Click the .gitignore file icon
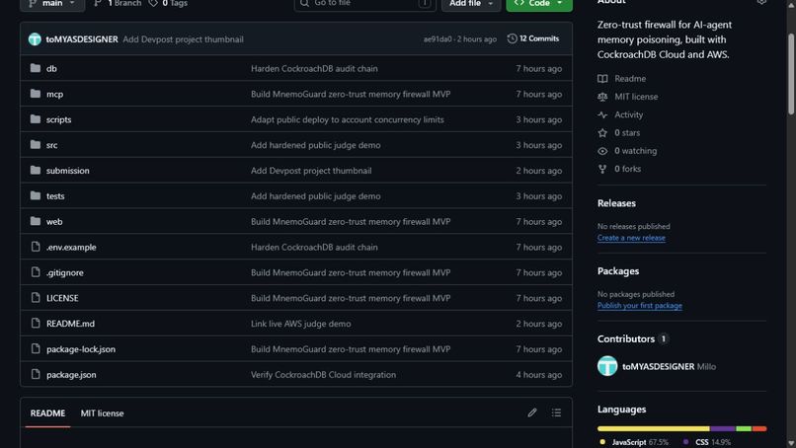This screenshot has width=796, height=448. 35,272
